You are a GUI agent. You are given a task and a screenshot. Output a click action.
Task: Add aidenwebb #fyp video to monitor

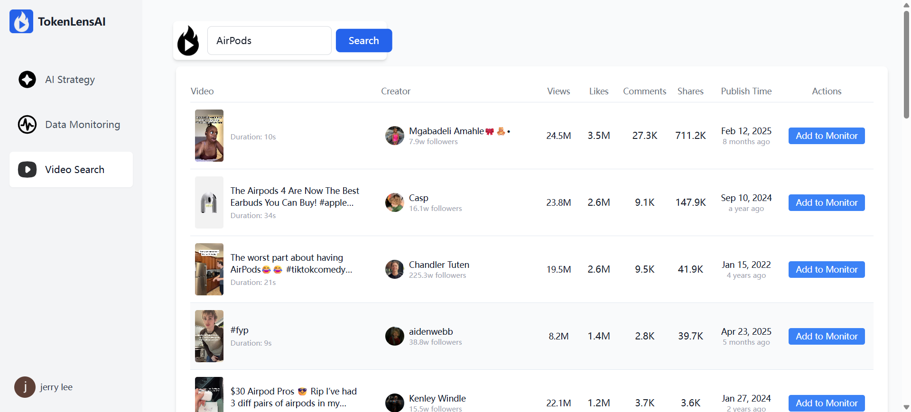[827, 336]
